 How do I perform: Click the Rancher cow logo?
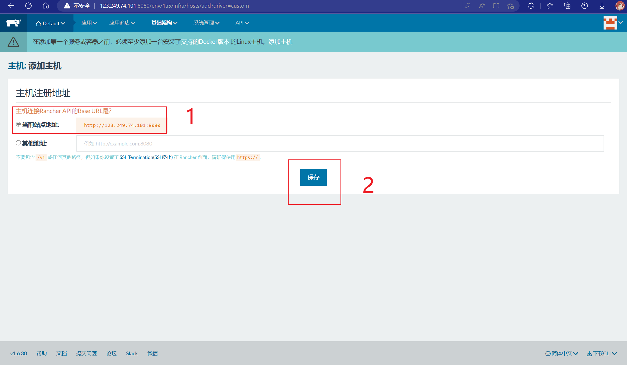point(13,23)
